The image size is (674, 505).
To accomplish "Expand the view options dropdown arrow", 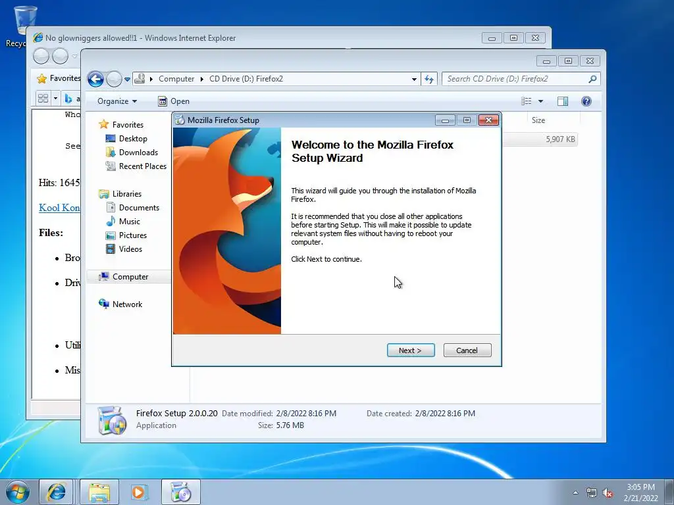I will pyautogui.click(x=541, y=101).
